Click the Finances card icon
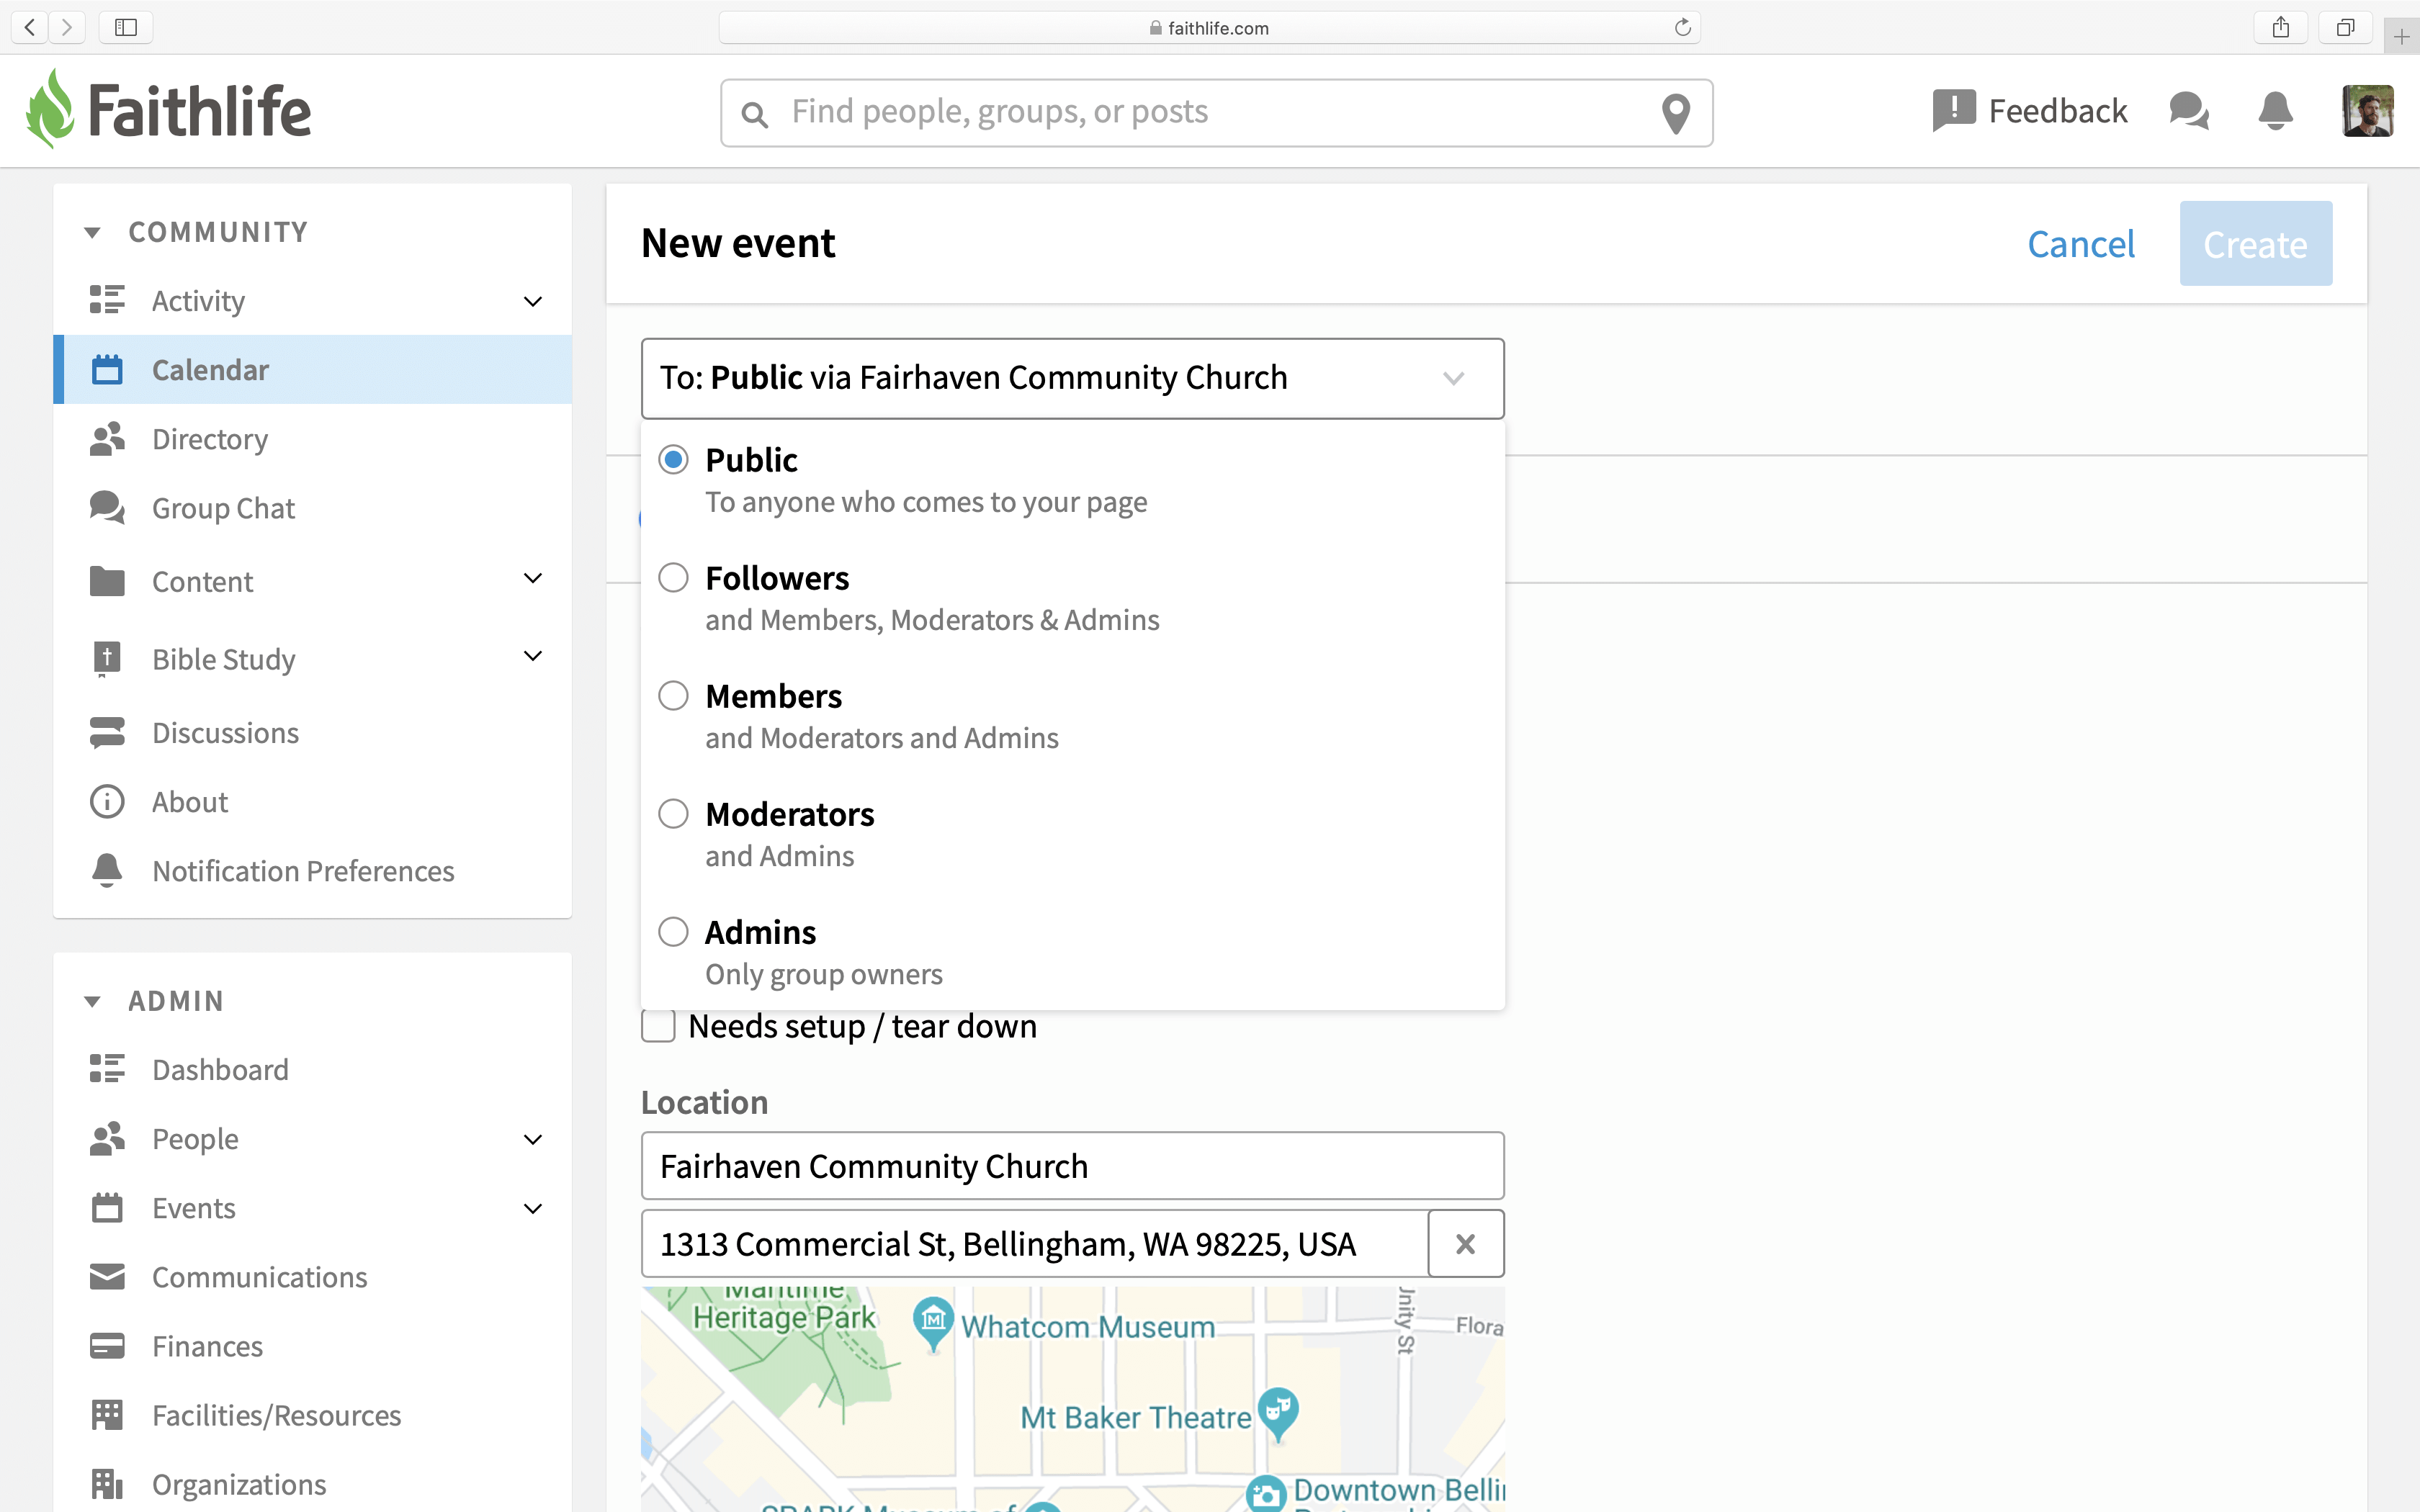2420x1512 pixels. click(x=107, y=1345)
